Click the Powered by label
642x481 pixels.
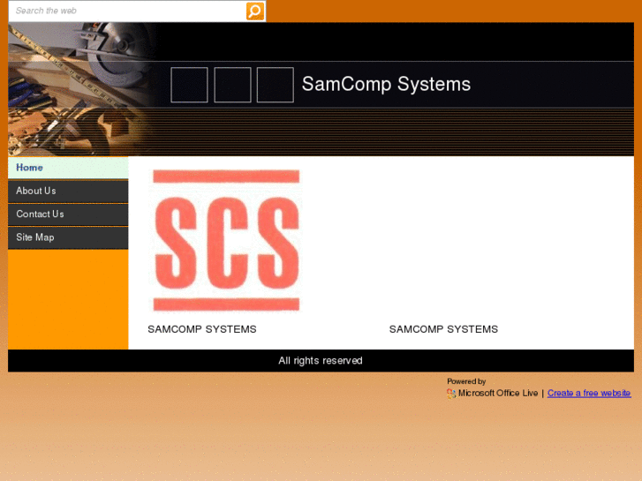(466, 381)
